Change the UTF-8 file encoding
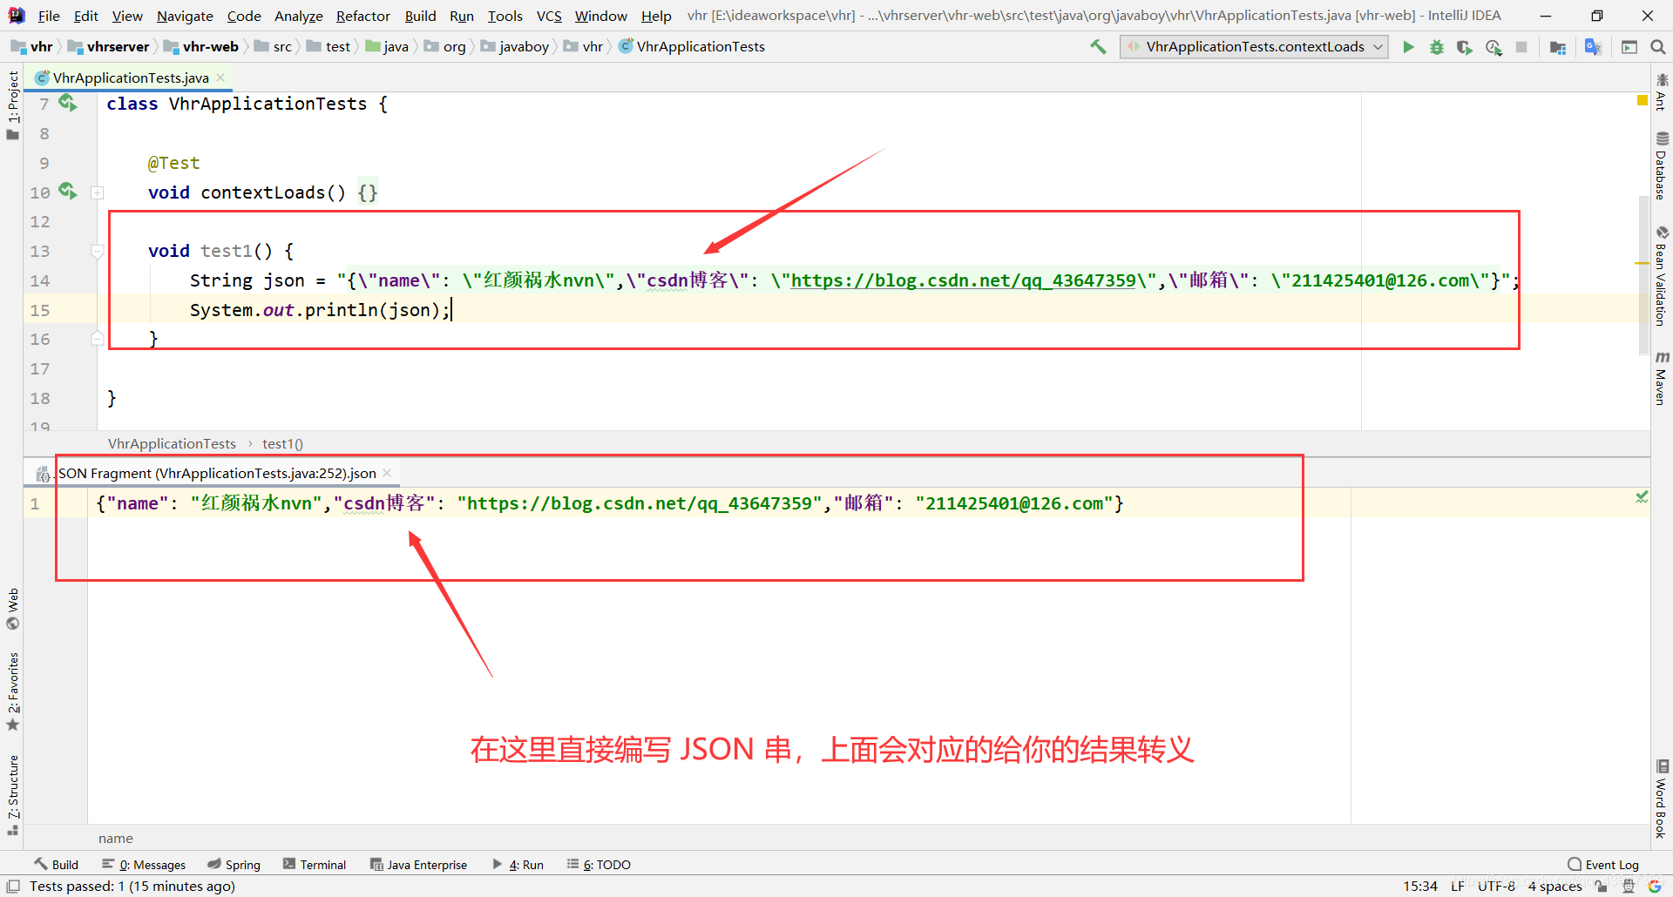Screen dimensions: 1673x897 (x=1497, y=887)
